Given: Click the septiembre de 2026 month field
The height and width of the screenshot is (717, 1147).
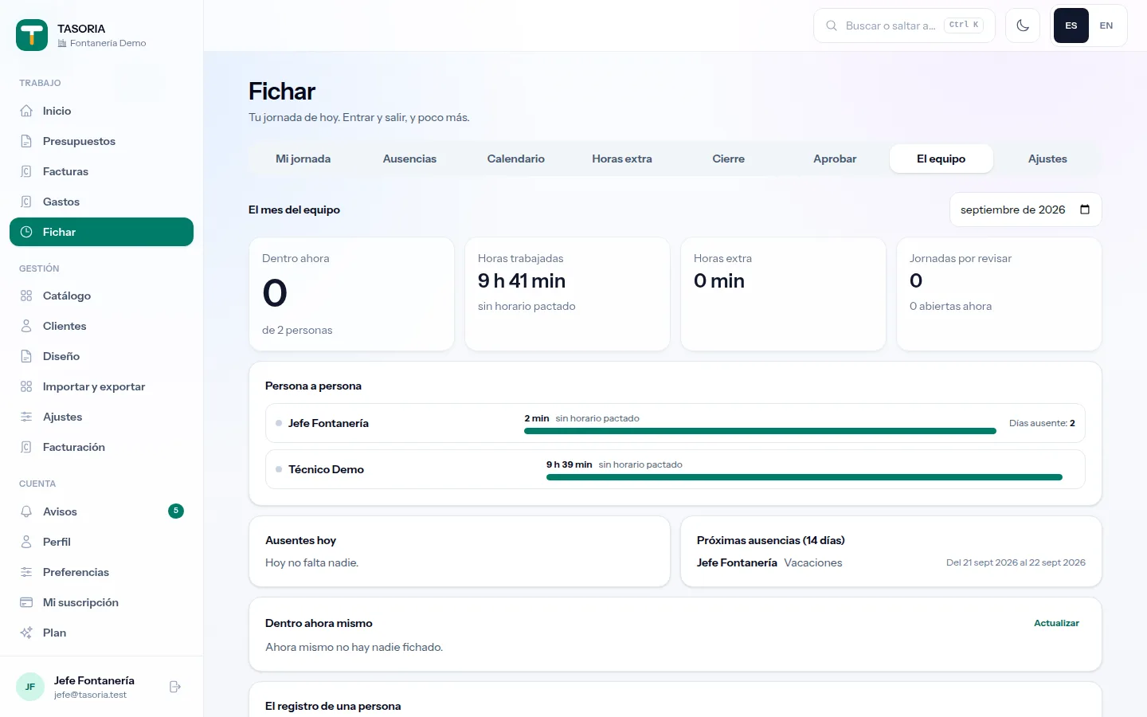Looking at the screenshot, I should tap(1026, 210).
